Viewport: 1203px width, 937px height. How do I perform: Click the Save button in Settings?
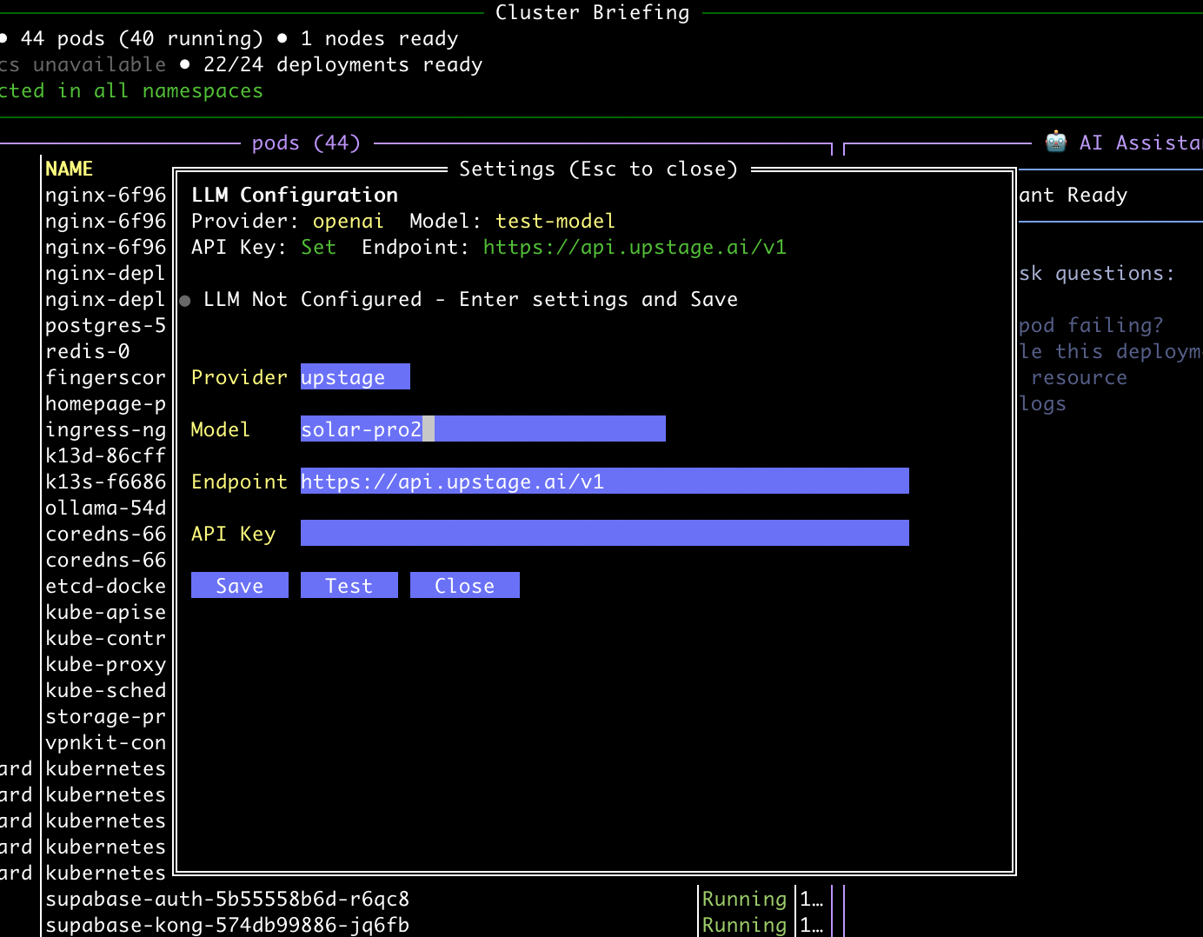point(239,586)
